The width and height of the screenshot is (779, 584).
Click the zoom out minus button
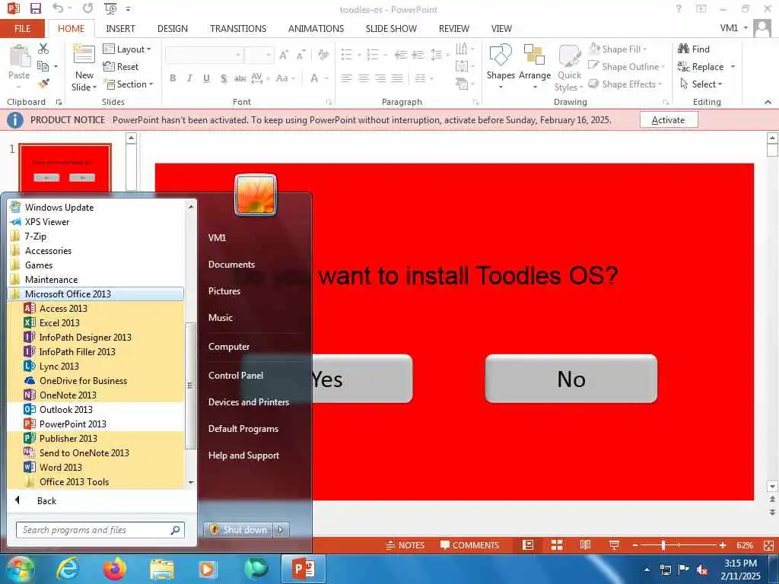635,545
